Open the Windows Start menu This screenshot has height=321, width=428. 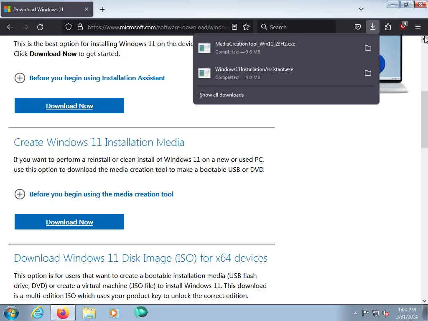click(11, 313)
